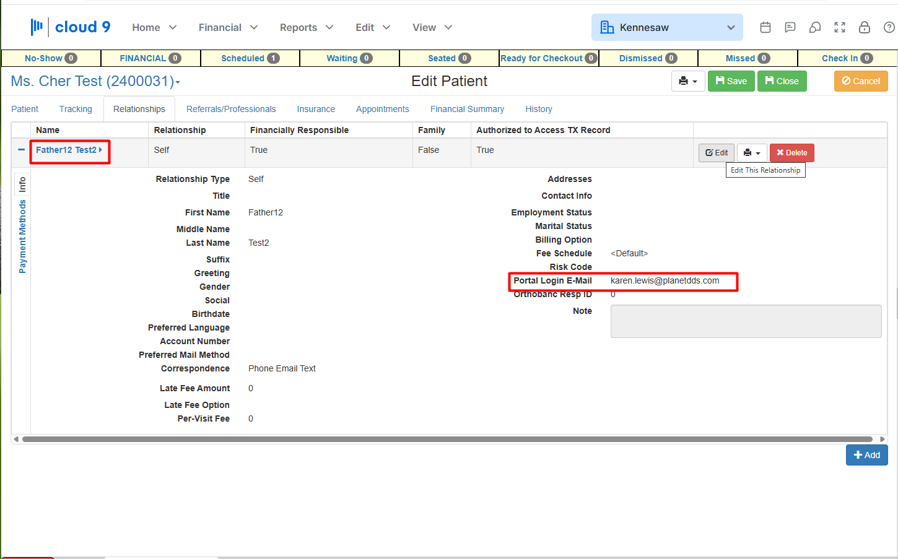Click the <Default> fee schedule value
The height and width of the screenshot is (559, 898).
(x=629, y=253)
